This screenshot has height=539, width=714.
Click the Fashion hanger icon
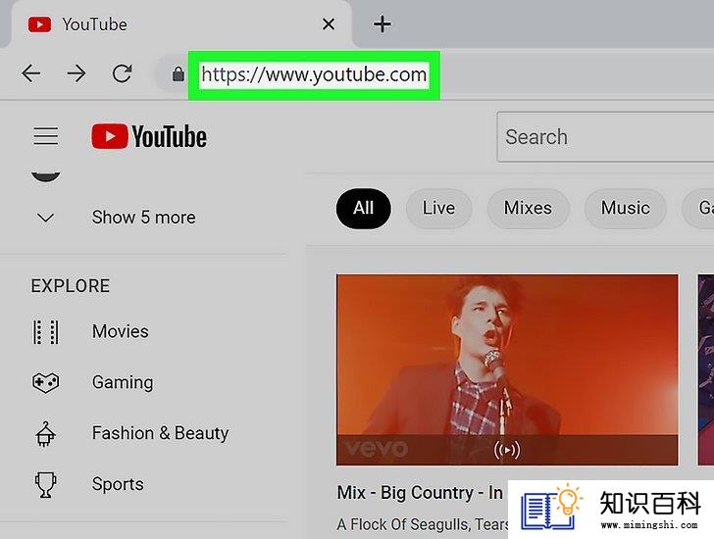click(x=45, y=434)
